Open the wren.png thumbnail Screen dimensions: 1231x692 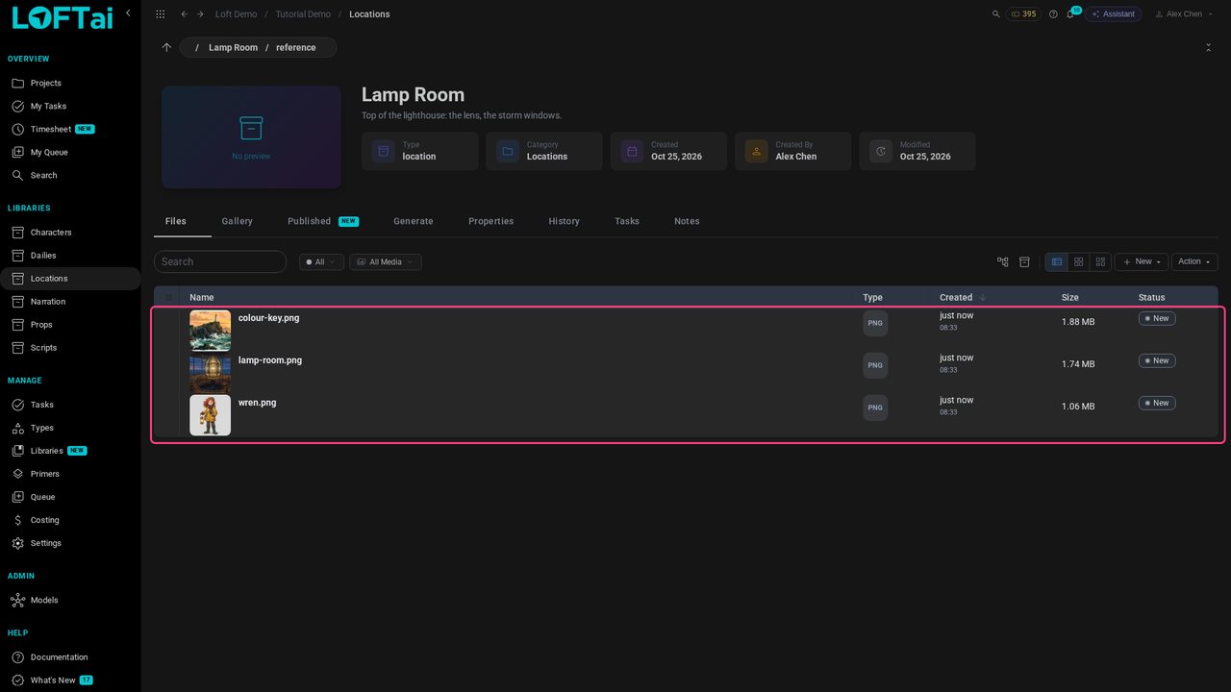[x=210, y=415]
